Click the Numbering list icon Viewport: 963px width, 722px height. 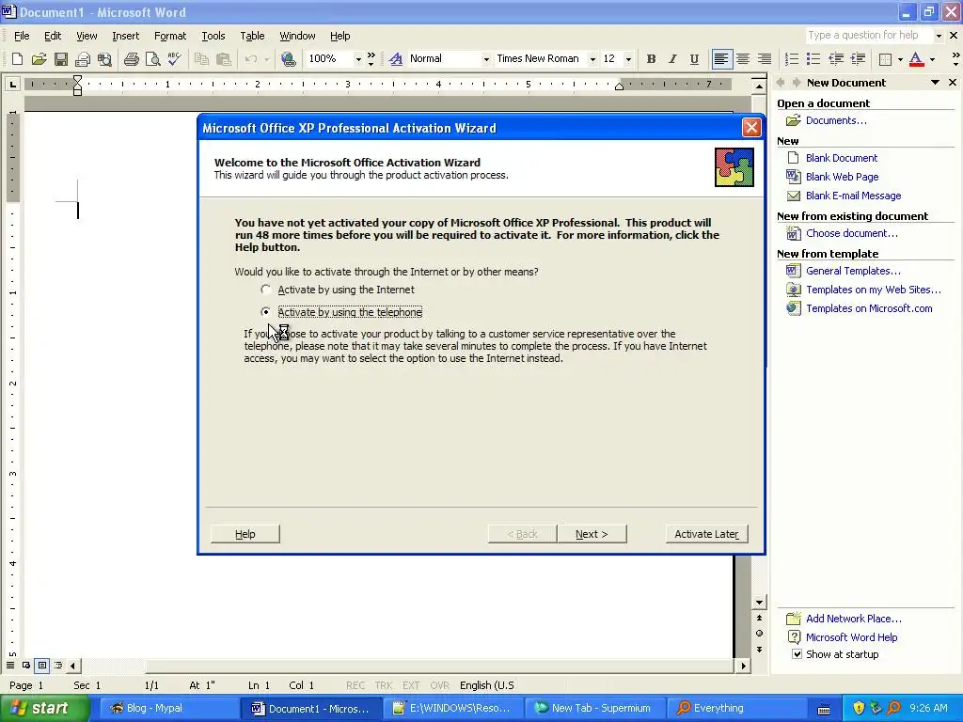(x=792, y=59)
